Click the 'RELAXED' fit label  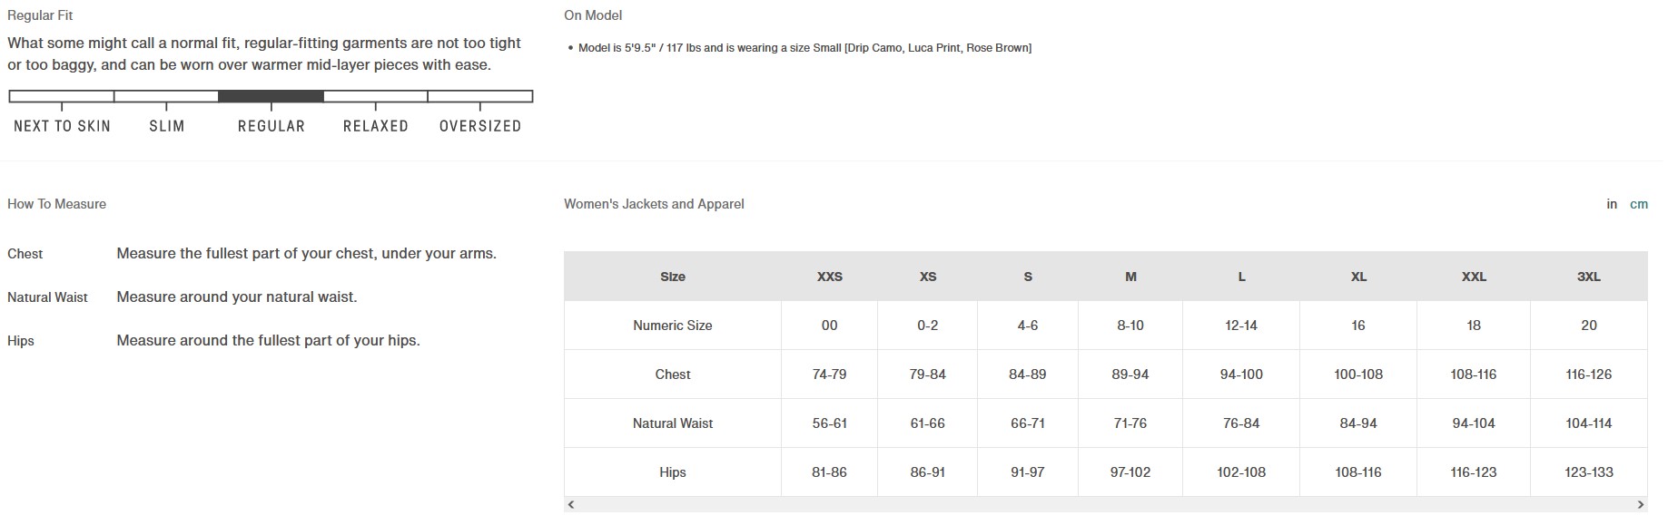(375, 126)
